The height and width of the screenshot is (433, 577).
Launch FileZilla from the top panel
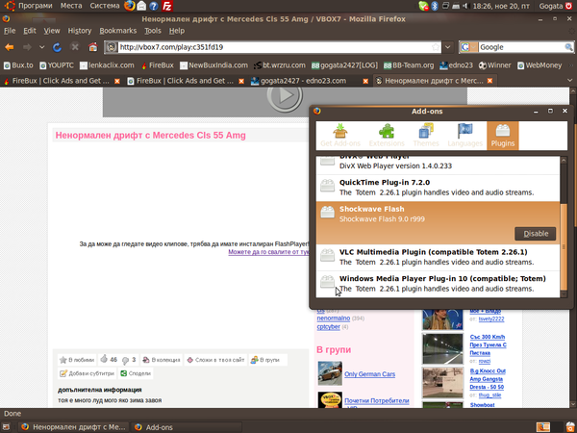pyautogui.click(x=167, y=6)
